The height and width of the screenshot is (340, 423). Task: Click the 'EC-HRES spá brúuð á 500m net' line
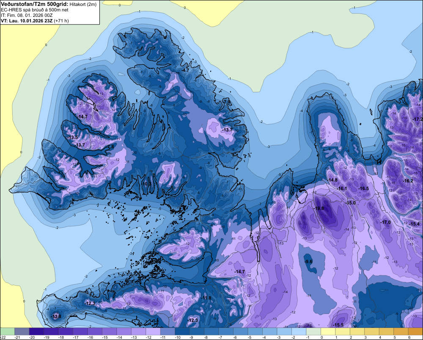[x=35, y=10]
